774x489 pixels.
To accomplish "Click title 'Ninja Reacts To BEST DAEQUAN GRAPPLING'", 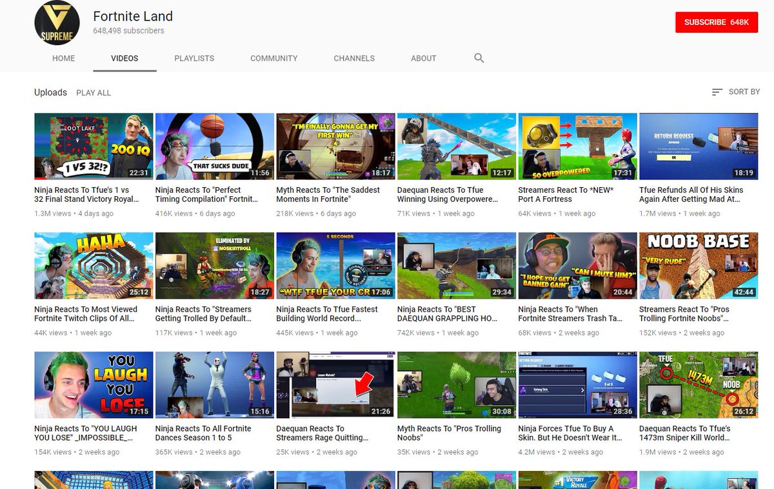I will pos(446,314).
